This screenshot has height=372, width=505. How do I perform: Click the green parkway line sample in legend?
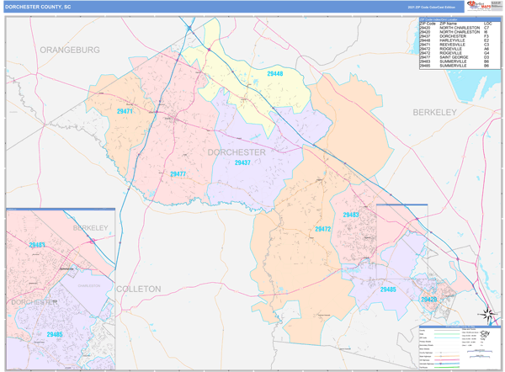447,367
